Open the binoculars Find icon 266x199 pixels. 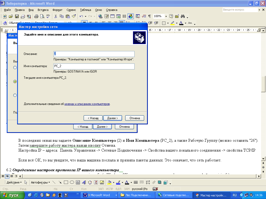pyautogui.click(x=183, y=16)
